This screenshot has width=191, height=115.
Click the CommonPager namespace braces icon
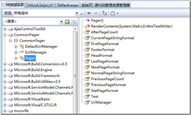(x=16, y=40)
